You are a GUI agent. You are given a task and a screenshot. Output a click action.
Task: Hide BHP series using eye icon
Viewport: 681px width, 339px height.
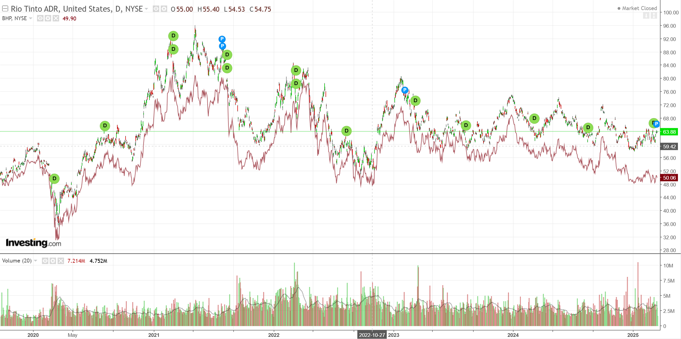pos(40,18)
